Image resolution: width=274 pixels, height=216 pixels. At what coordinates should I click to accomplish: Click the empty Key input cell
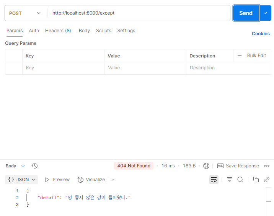point(63,68)
